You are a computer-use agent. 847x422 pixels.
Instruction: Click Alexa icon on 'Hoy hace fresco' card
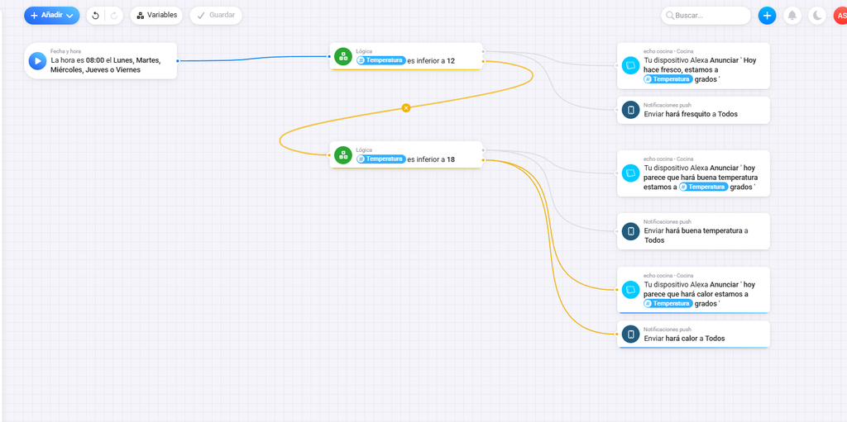point(630,65)
